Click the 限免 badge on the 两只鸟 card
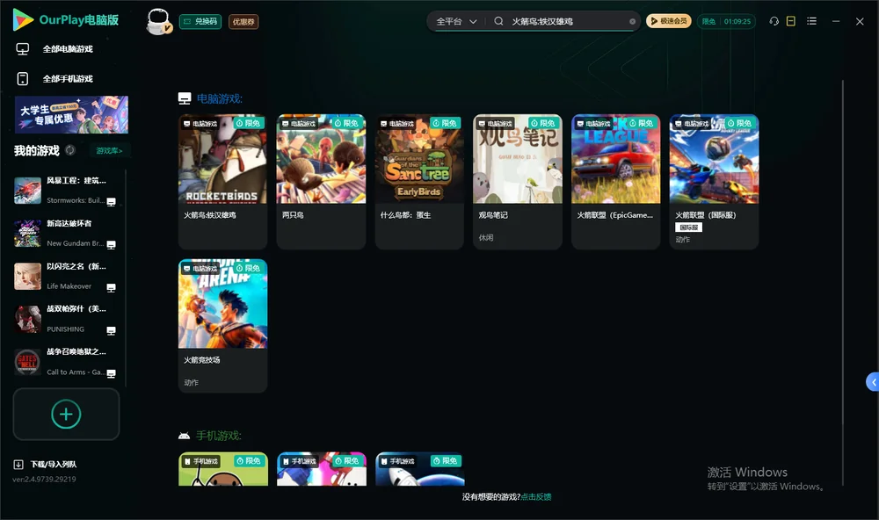Viewport: 879px width, 520px height. (345, 123)
